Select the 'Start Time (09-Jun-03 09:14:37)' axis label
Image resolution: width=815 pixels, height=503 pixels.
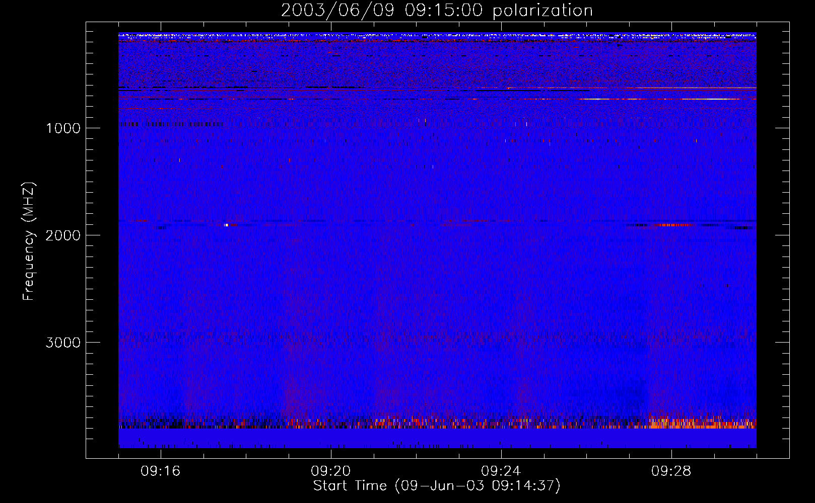point(437,486)
